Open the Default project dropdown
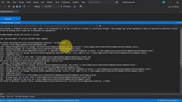The image size is (182, 102). pyautogui.click(x=75, y=26)
